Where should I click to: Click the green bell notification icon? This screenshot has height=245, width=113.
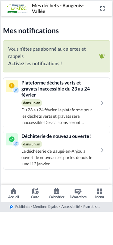[102, 56]
